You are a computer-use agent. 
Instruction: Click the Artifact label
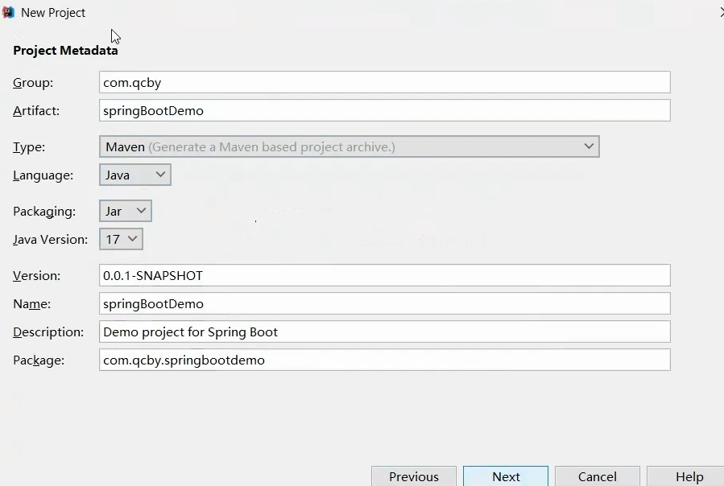pos(36,111)
